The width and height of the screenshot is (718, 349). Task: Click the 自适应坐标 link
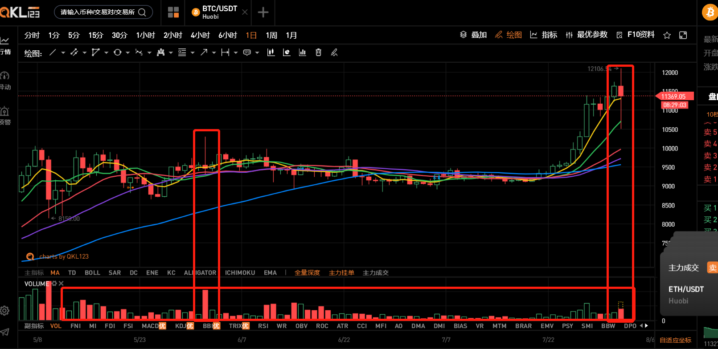[675, 340]
